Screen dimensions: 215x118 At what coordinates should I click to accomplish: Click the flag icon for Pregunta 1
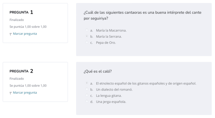click(x=11, y=34)
